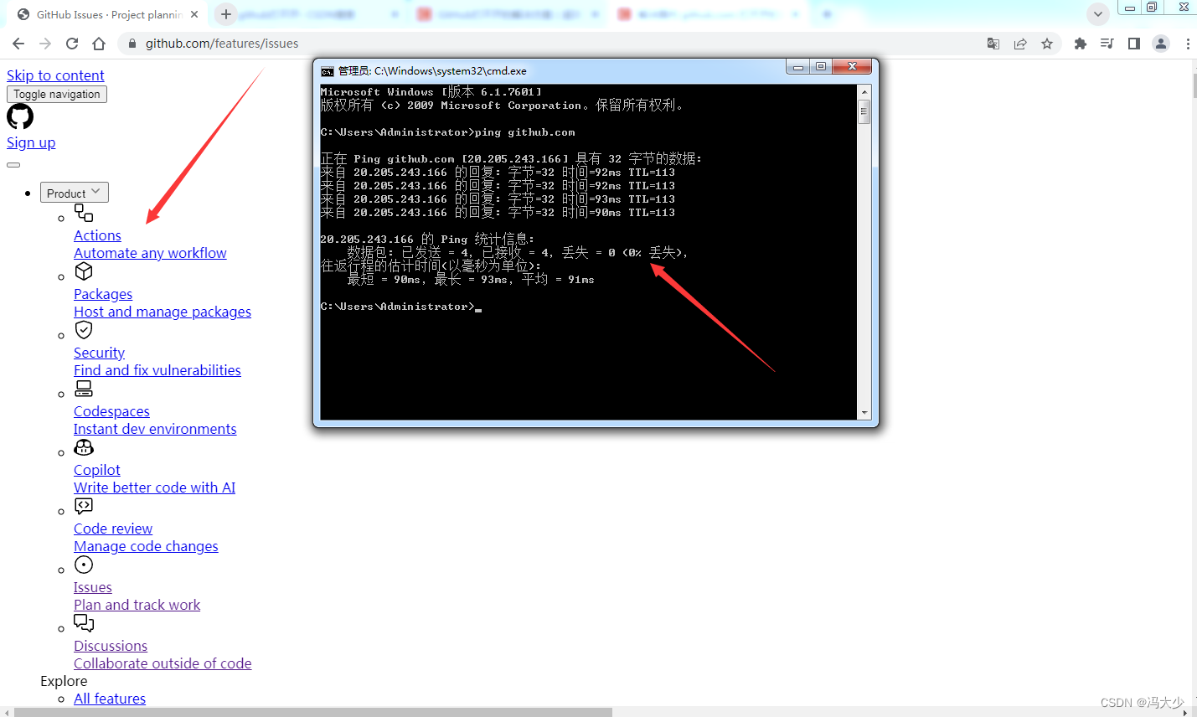Click the Actions workflow icon
This screenshot has height=717, width=1197.
[84, 213]
